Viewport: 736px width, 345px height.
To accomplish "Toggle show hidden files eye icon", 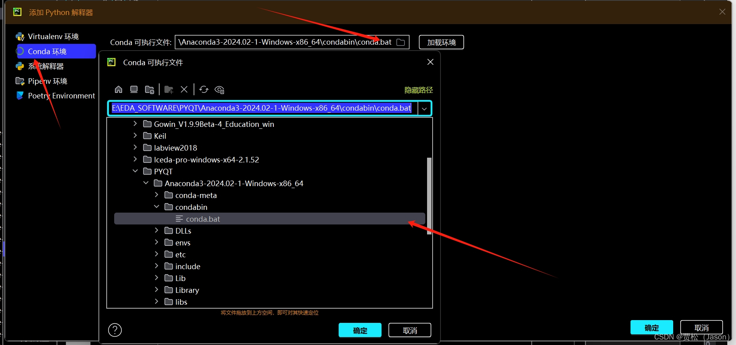I will (219, 90).
